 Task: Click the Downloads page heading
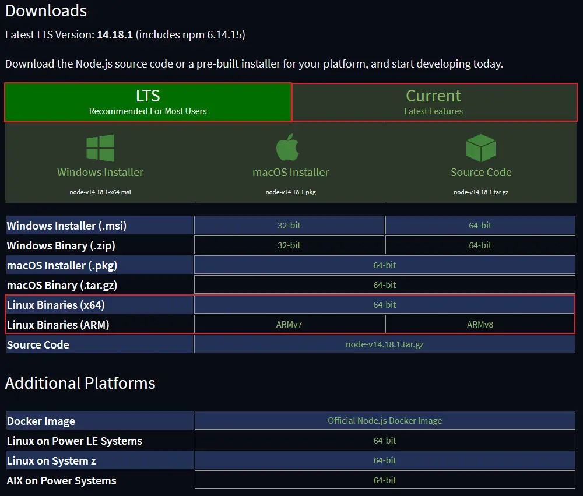click(46, 10)
